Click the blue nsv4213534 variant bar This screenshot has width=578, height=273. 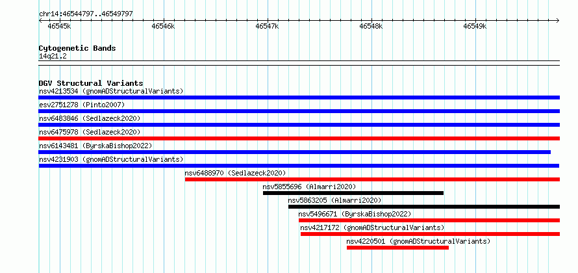coord(299,97)
